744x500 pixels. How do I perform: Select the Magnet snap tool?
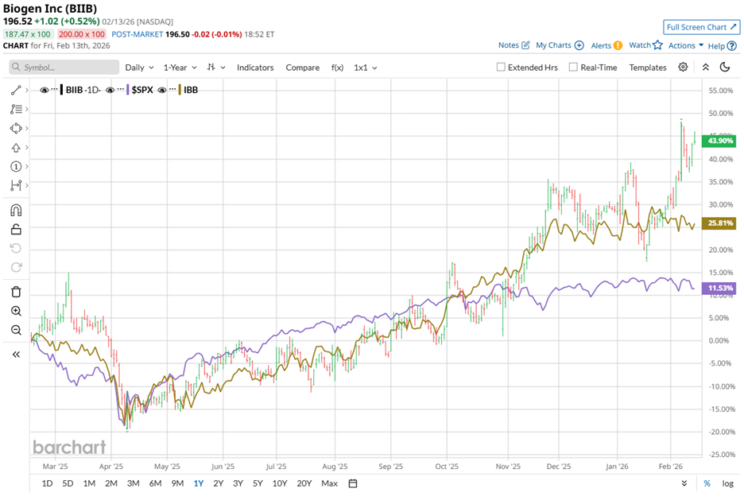17,210
